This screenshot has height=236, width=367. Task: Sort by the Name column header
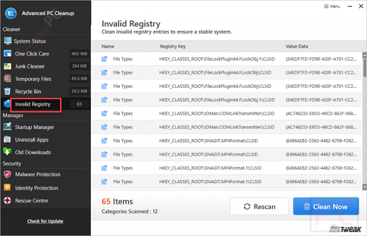[x=108, y=46]
